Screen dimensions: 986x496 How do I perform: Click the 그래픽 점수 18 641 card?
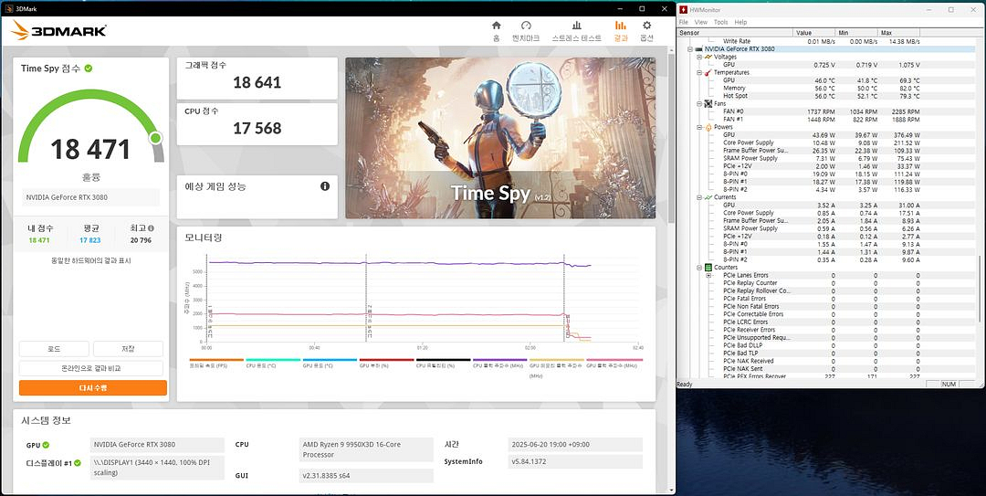257,79
